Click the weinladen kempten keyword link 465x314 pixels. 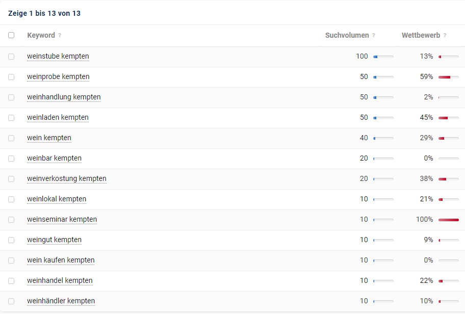click(58, 118)
